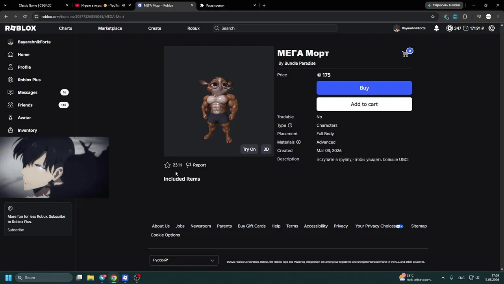Open the browser Extensions puzzle icon
Image resolution: width=504 pixels, height=284 pixels.
pos(465,17)
